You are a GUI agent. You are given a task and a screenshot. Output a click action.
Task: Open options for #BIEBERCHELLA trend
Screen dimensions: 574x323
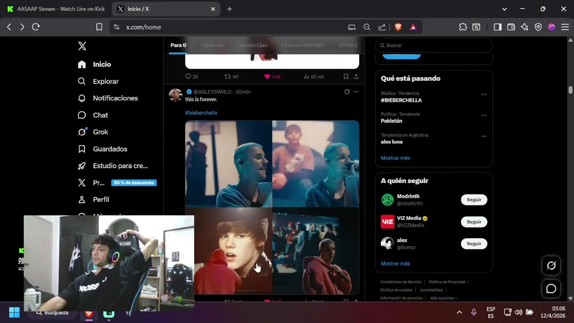[484, 95]
